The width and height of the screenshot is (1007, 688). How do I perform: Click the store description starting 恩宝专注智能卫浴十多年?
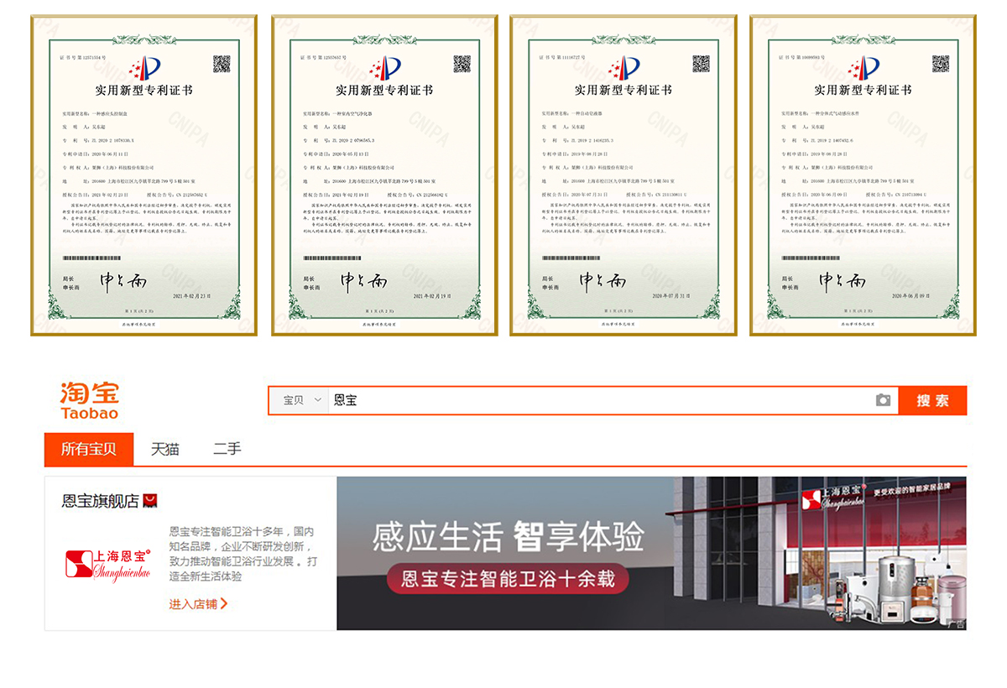(x=243, y=555)
